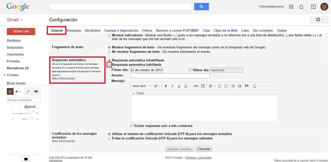The height and width of the screenshot is (162, 331).
Task: Select Utilizar codificación Unicode (UTF-8) option
Action: pyautogui.click(x=109, y=134)
